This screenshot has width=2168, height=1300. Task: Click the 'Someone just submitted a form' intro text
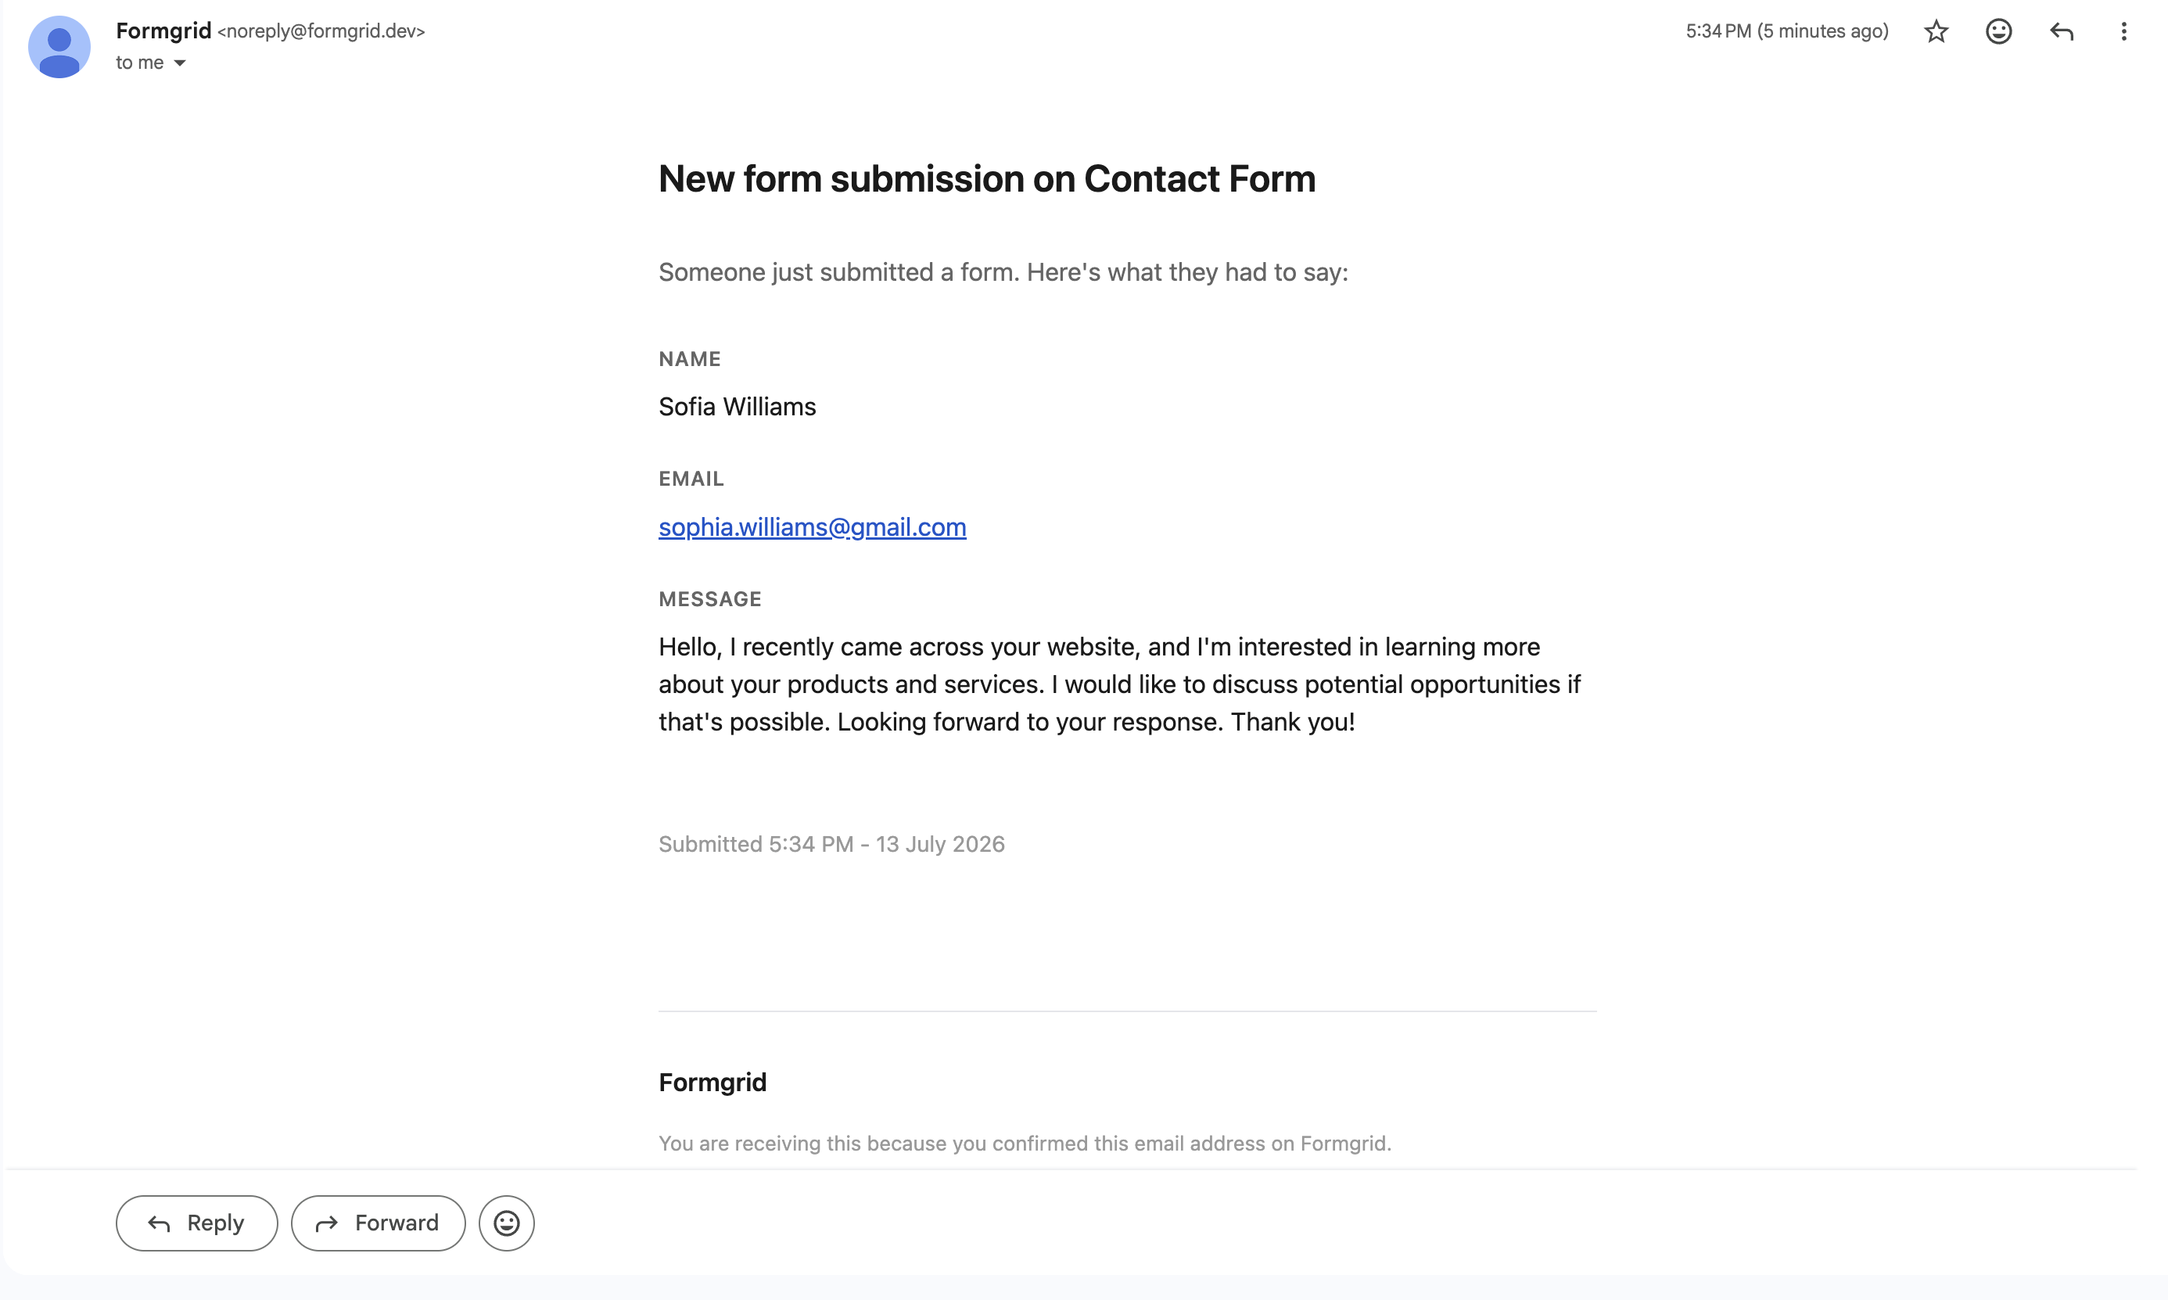pyautogui.click(x=1003, y=272)
